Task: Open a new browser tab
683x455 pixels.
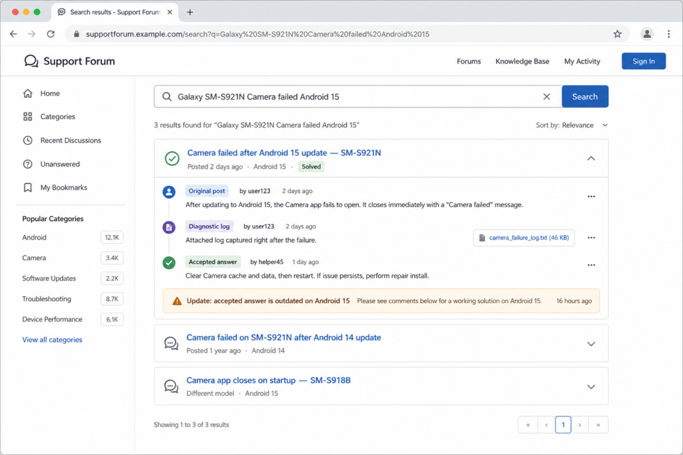Action: point(190,12)
